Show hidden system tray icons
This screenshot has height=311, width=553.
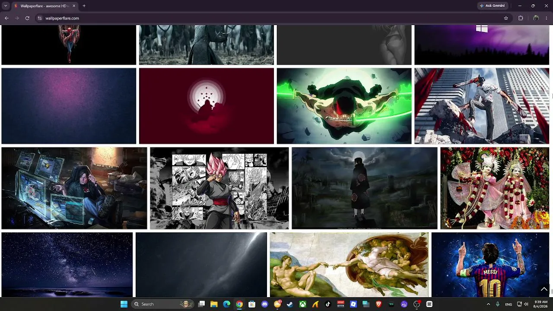489,304
